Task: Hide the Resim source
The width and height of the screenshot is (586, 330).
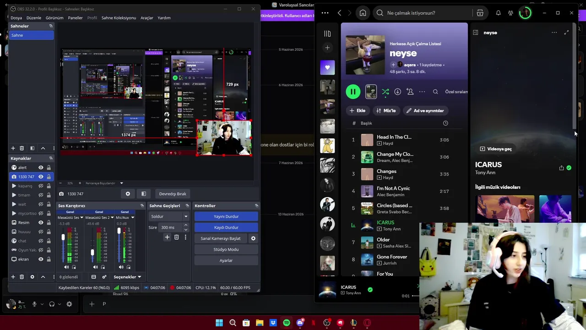Action: coord(41,223)
